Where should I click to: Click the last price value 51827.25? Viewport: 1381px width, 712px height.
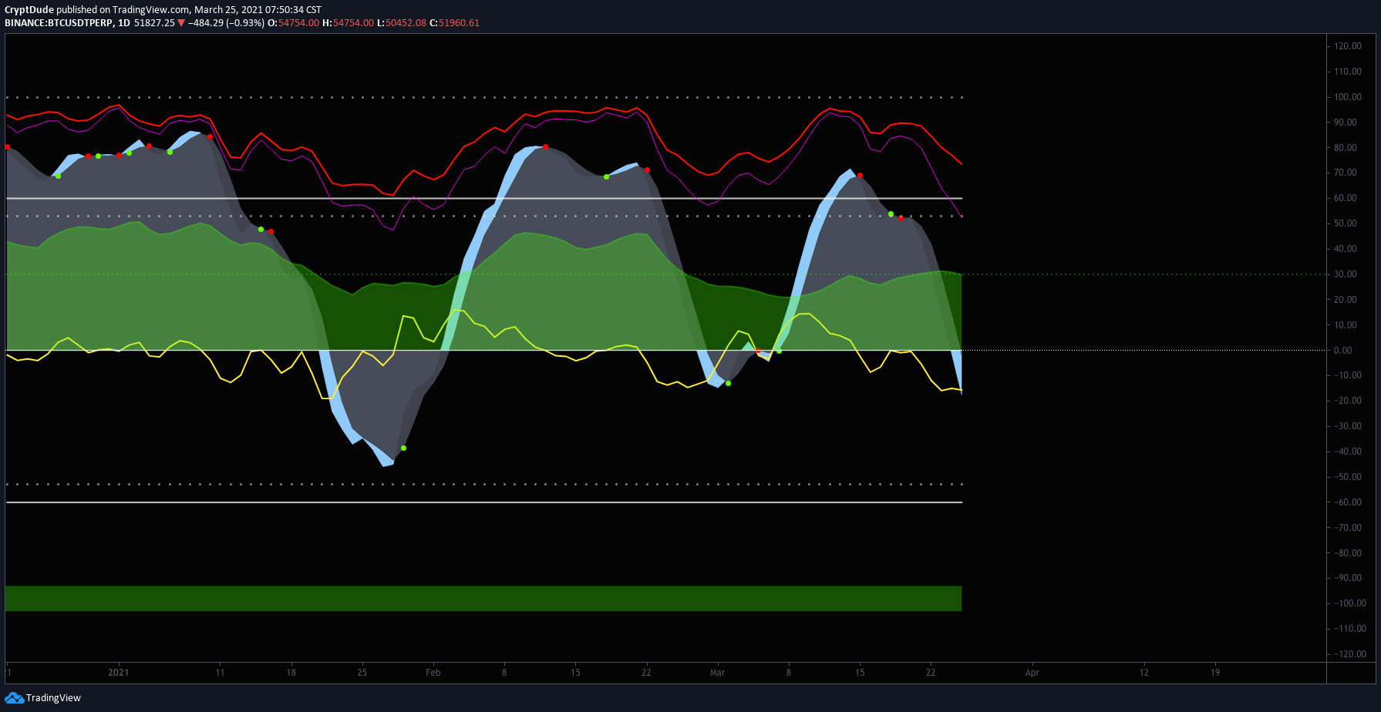click(154, 23)
